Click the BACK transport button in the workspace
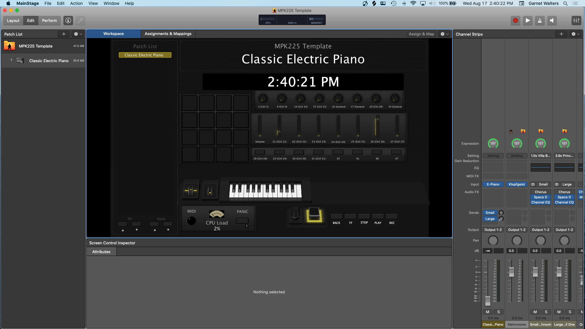The height and width of the screenshot is (329, 585). coord(336,216)
